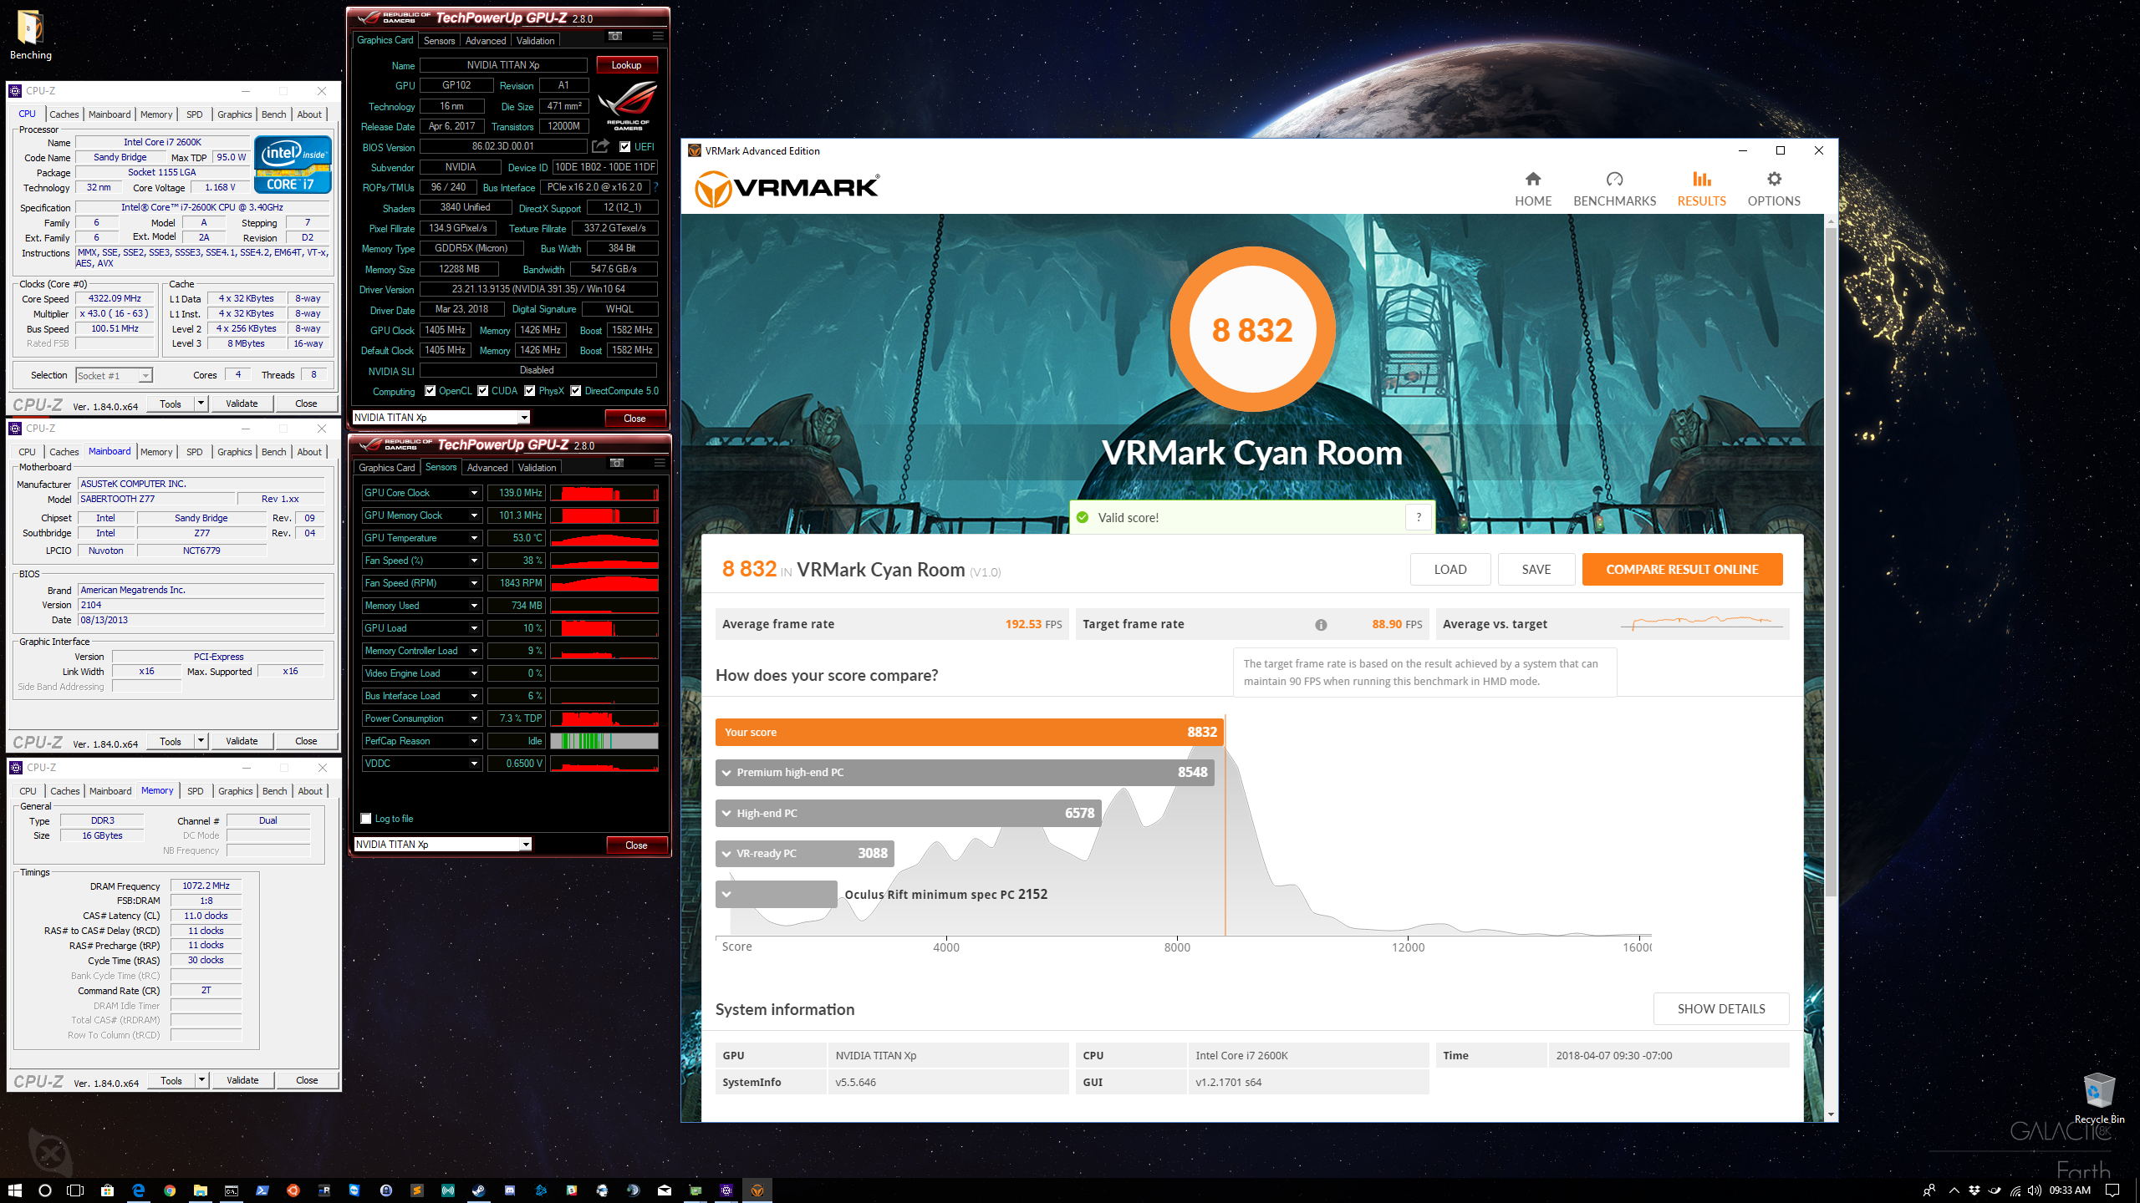Switch to Bench tab in bottom CPU-Z window

pos(275,791)
